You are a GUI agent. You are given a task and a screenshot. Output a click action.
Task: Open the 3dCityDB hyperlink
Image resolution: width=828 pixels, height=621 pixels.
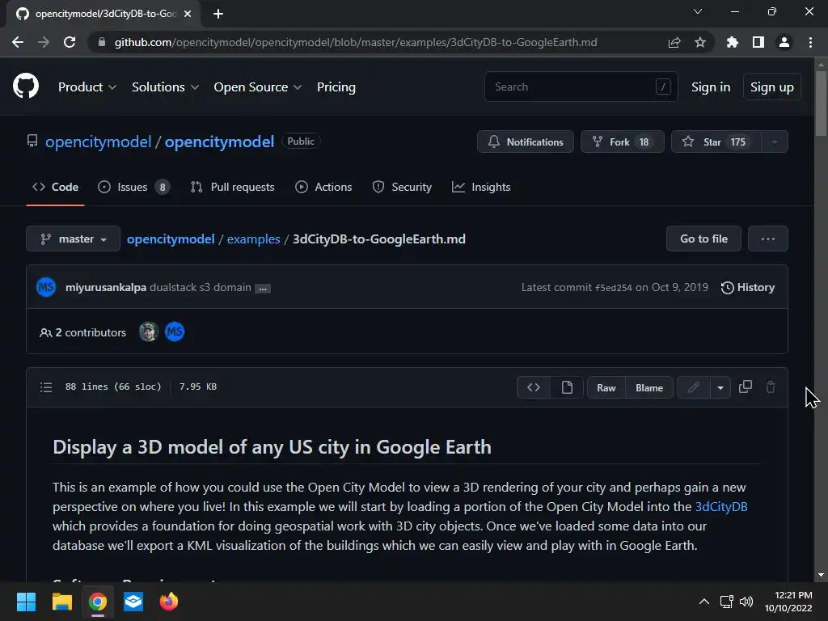coord(720,506)
